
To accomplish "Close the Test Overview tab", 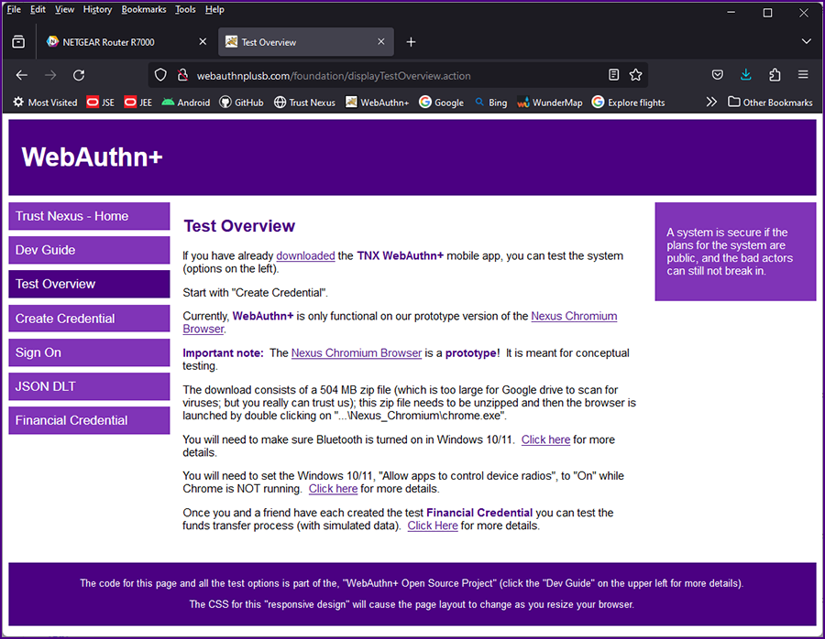I will (x=379, y=42).
